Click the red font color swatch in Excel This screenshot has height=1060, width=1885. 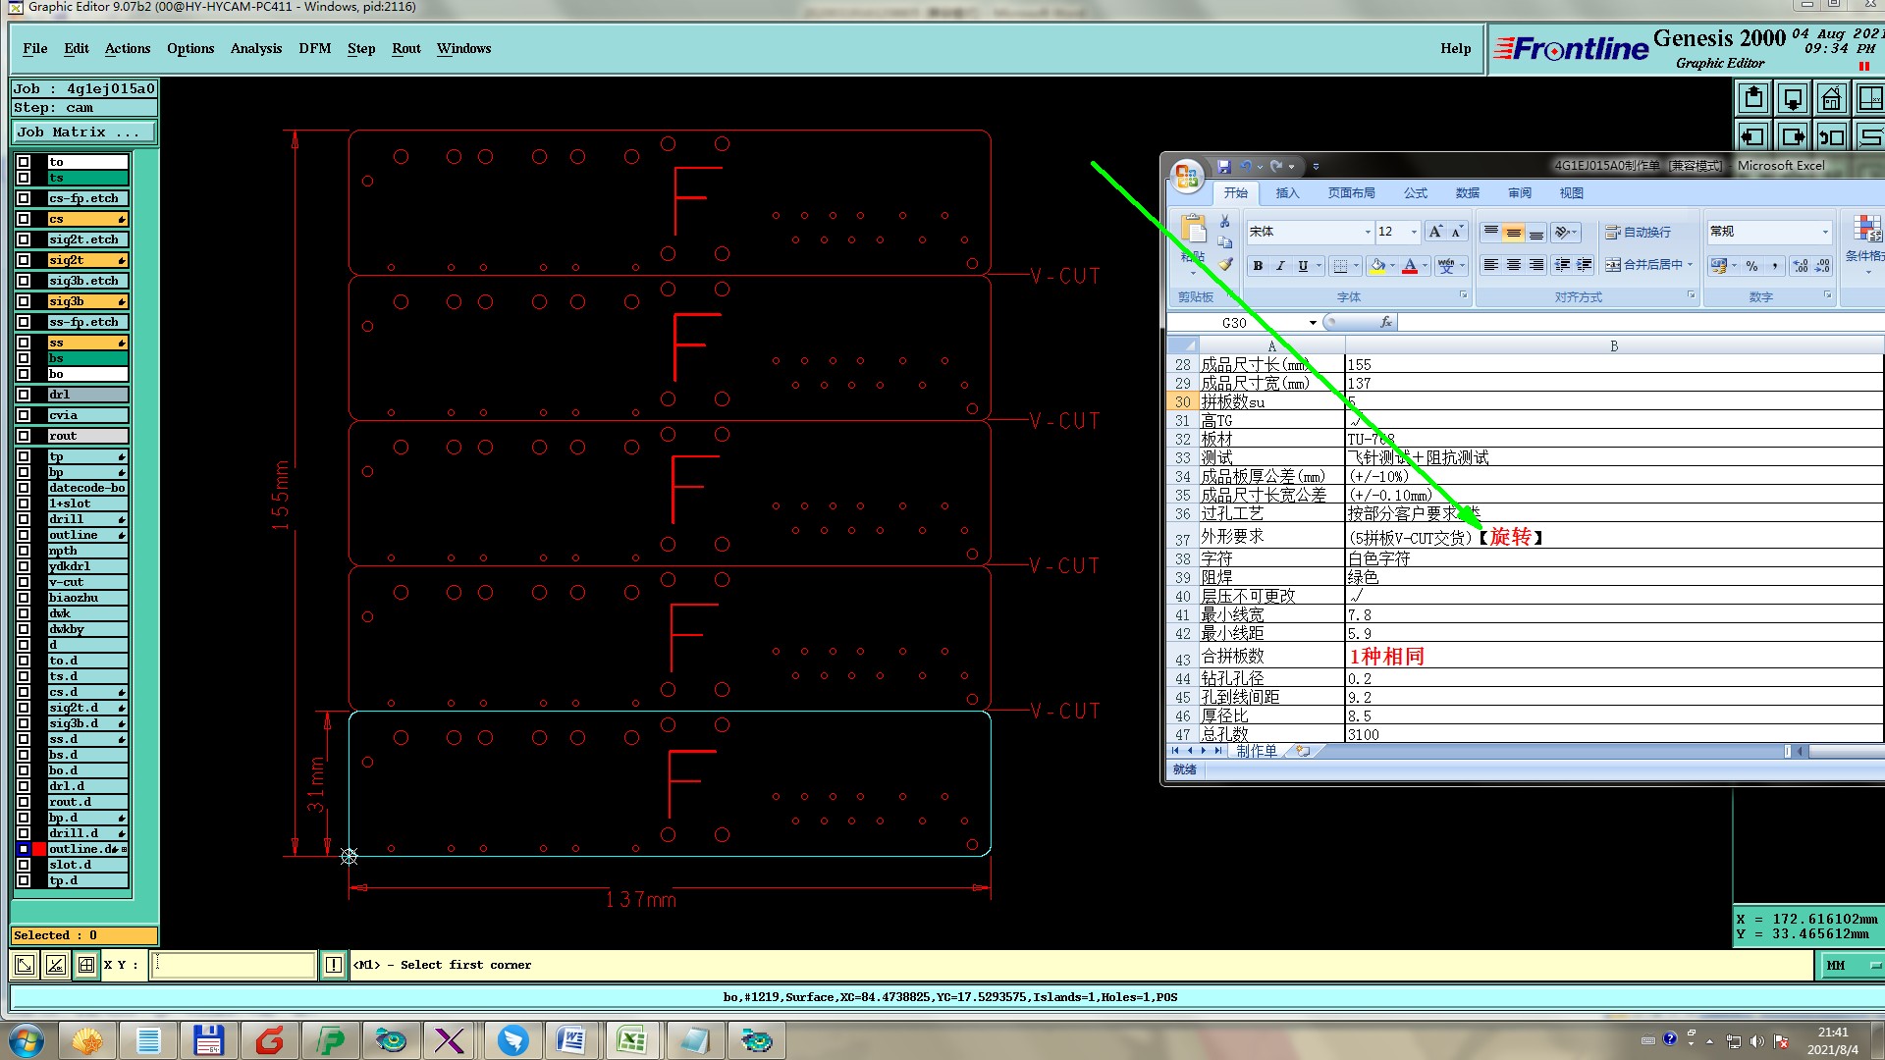click(1410, 266)
